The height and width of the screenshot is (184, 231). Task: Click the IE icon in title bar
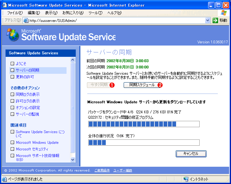click(x=4, y=5)
